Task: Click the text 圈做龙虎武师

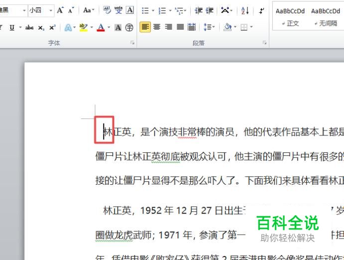Action: click(x=123, y=236)
